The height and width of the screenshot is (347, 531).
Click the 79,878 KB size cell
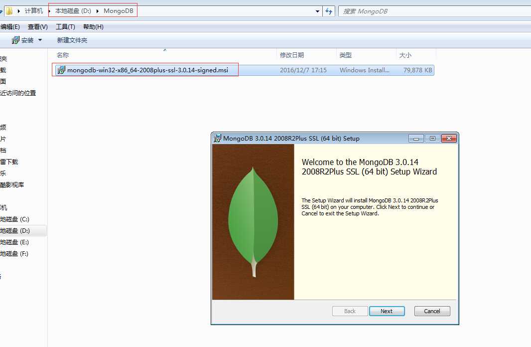[417, 70]
